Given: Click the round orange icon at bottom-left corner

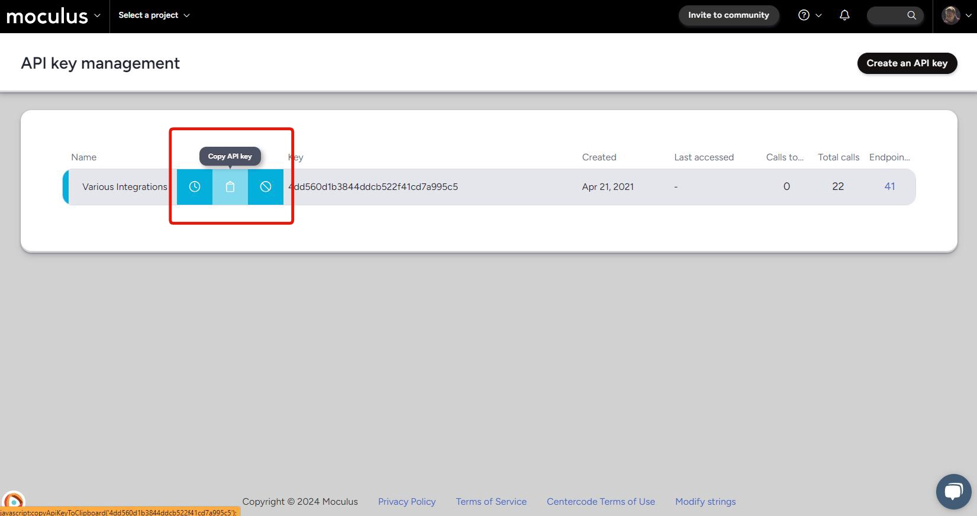Looking at the screenshot, I should [x=14, y=501].
